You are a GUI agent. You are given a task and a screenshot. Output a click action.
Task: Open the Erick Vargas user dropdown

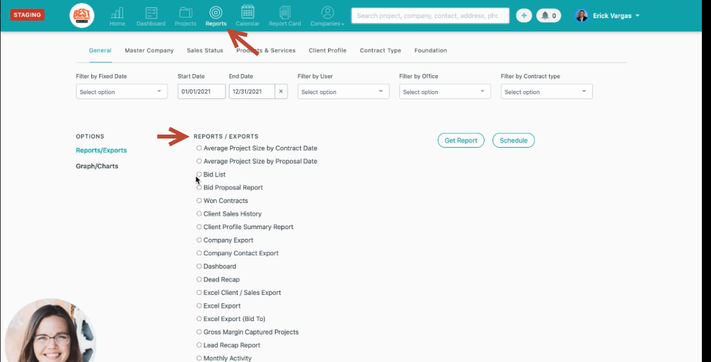[x=616, y=16]
